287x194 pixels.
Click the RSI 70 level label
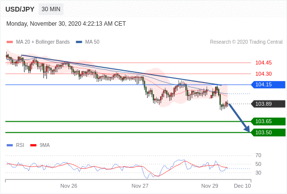click(258, 156)
